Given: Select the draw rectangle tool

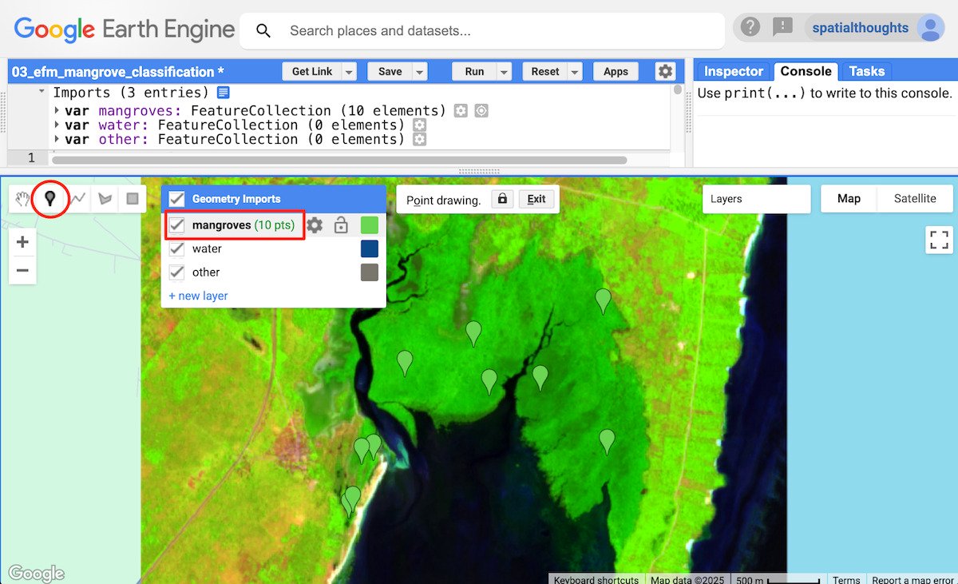Looking at the screenshot, I should tap(133, 198).
